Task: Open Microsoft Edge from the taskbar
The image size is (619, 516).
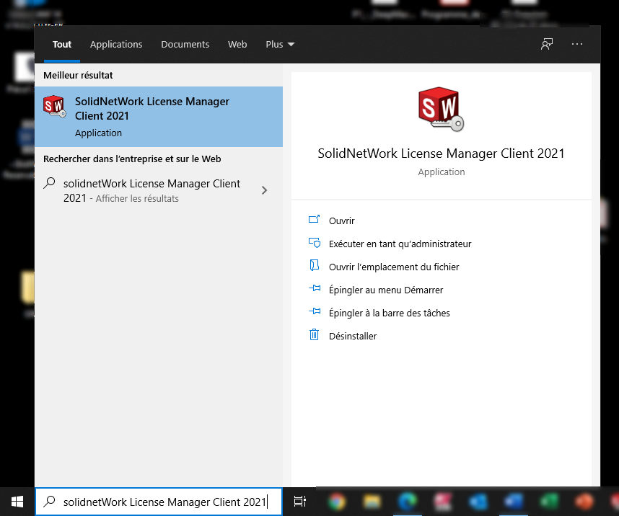Action: point(408,502)
